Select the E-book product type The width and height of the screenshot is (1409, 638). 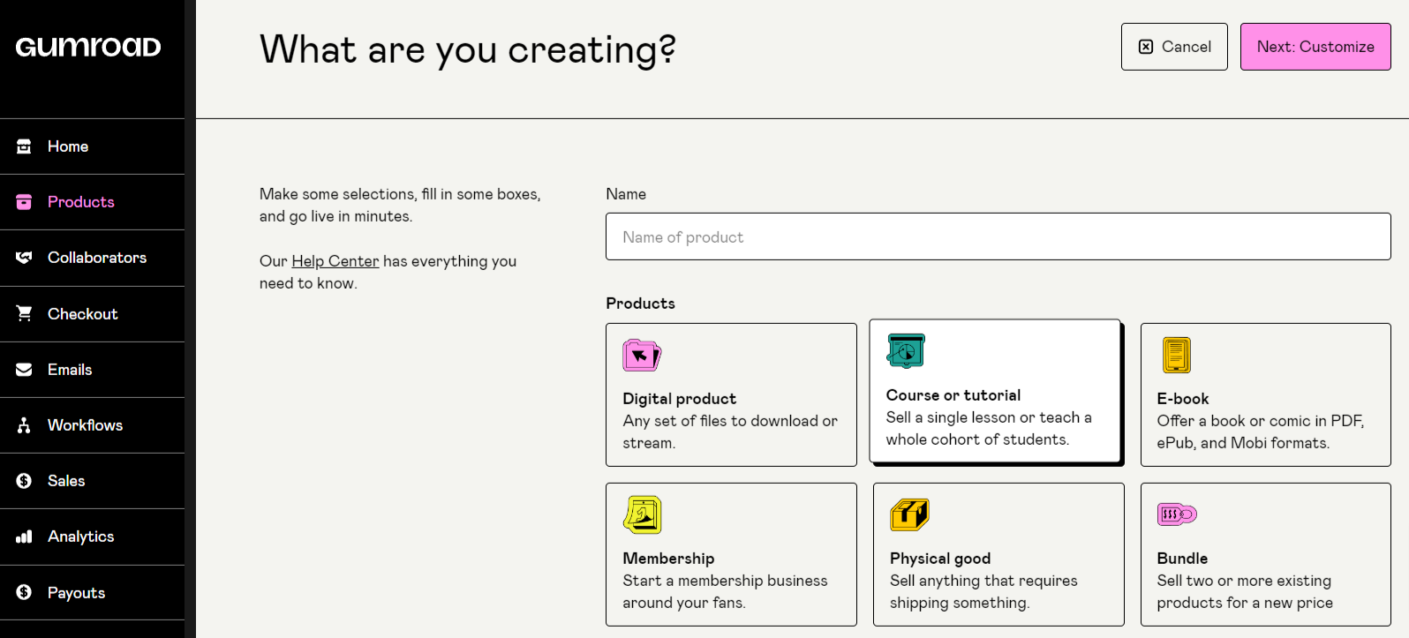(x=1266, y=394)
